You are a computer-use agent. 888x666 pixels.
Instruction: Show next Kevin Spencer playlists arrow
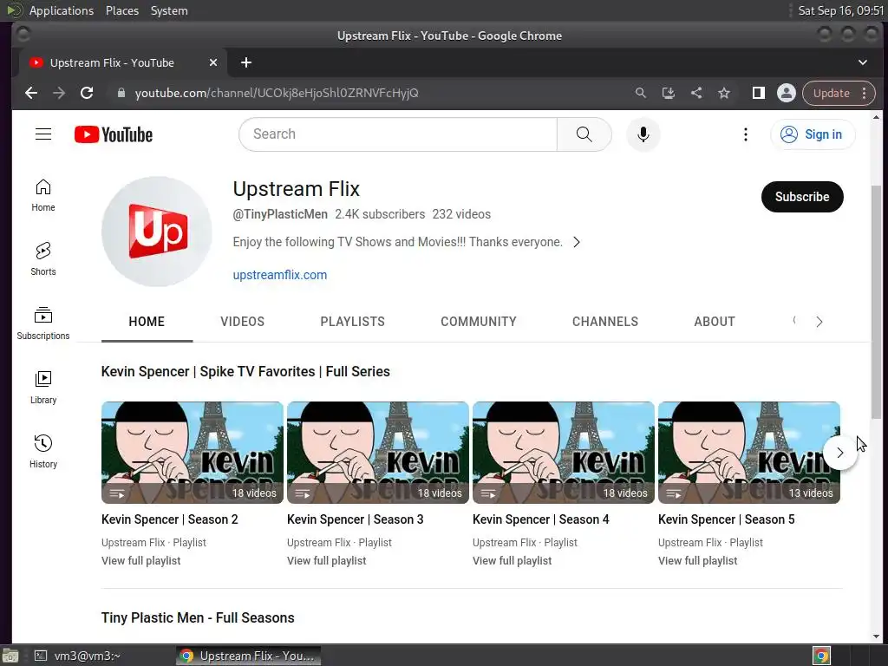pos(839,453)
